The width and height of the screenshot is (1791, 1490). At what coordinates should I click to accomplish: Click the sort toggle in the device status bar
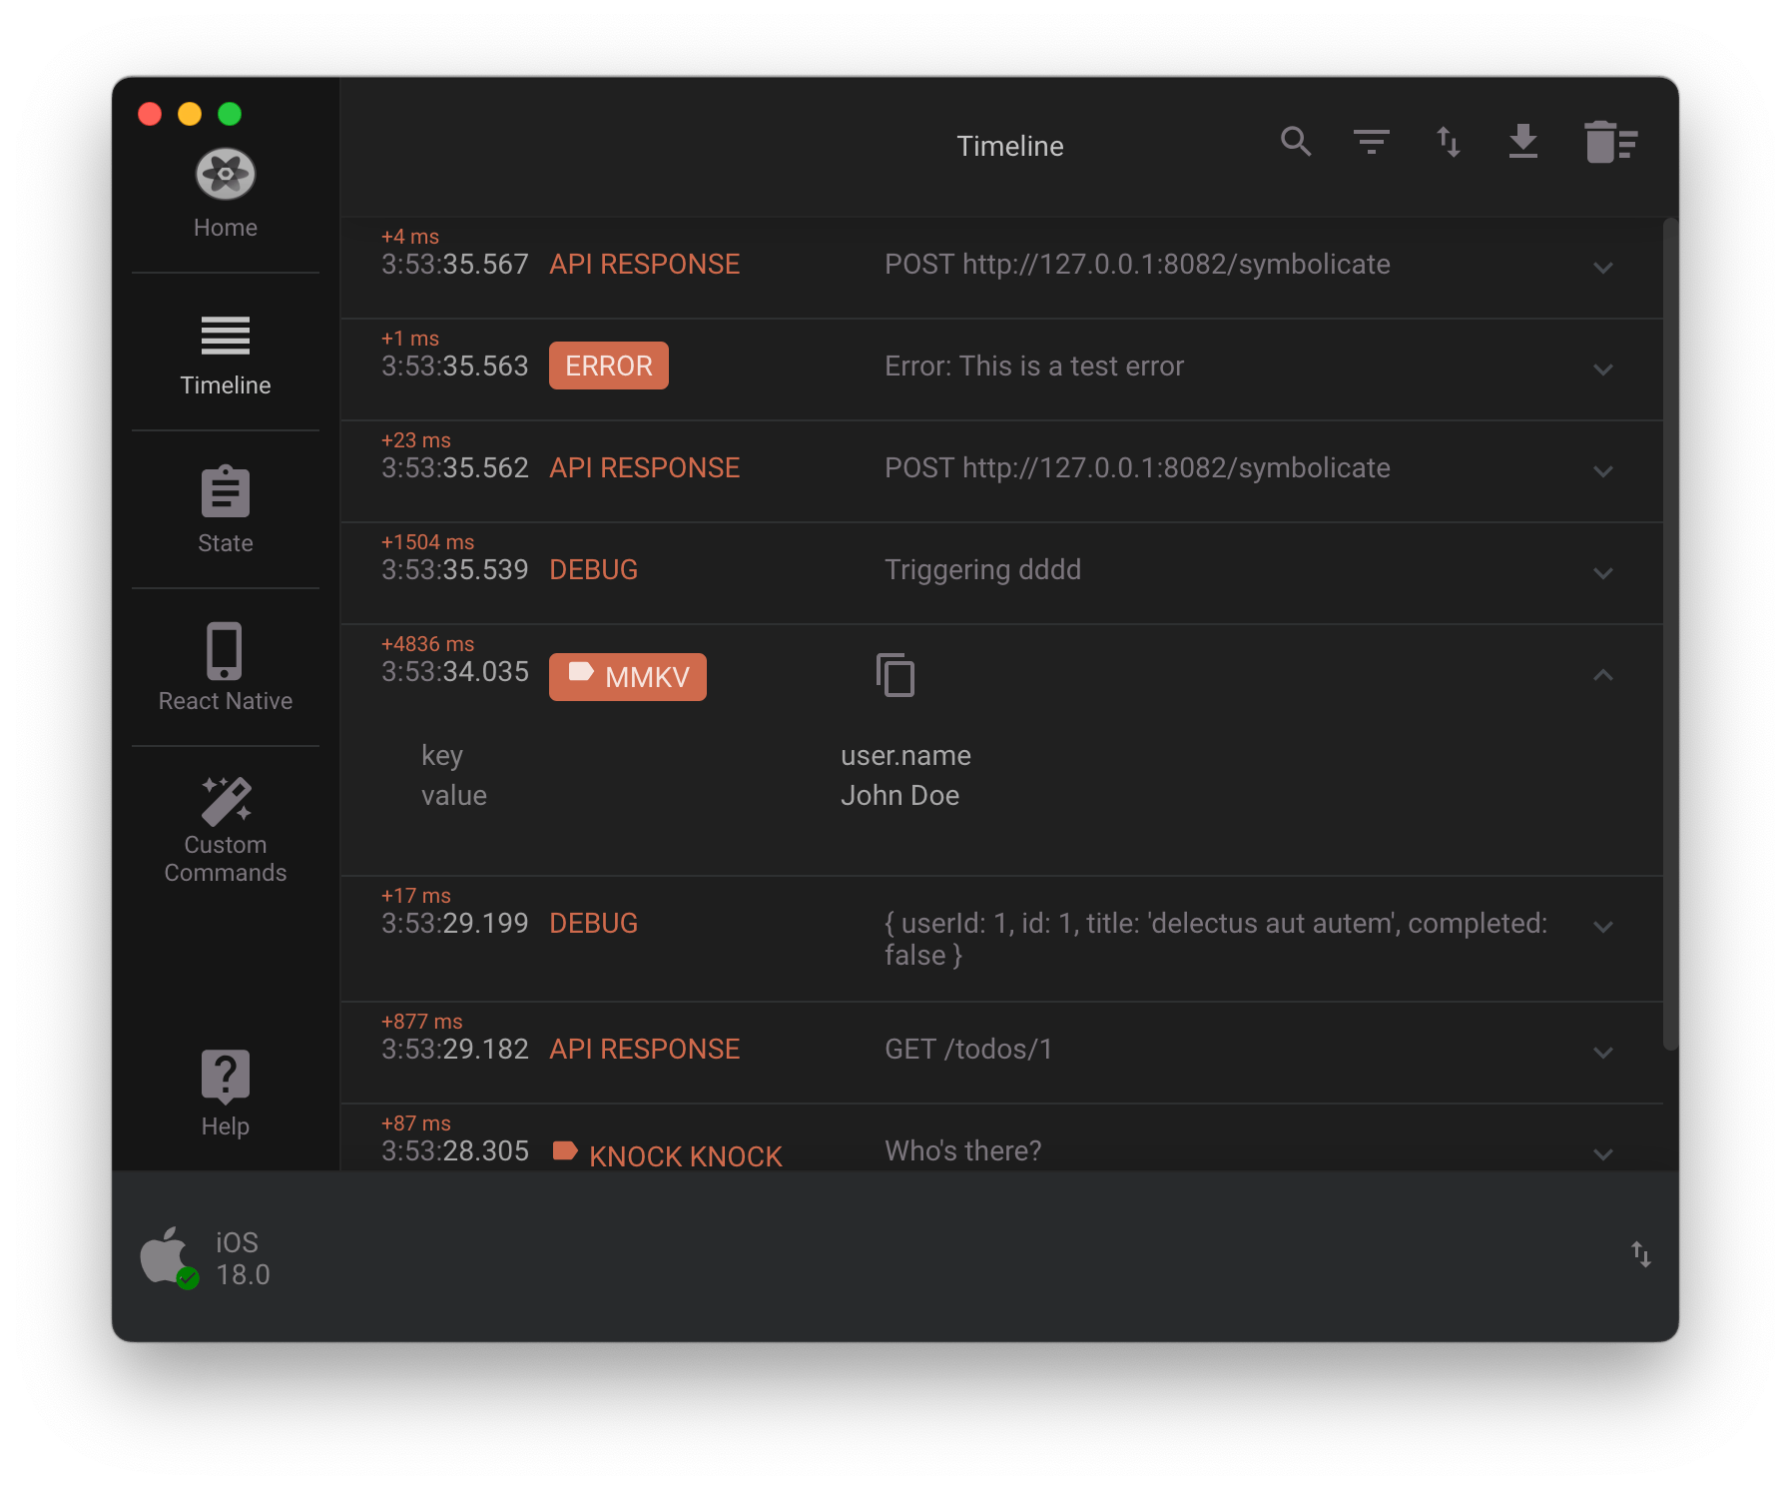pyautogui.click(x=1640, y=1255)
